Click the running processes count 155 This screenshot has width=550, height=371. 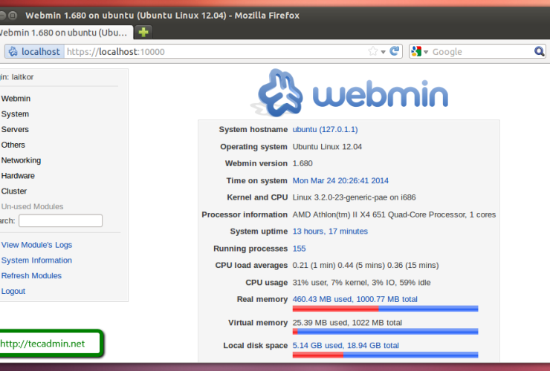pyautogui.click(x=299, y=249)
